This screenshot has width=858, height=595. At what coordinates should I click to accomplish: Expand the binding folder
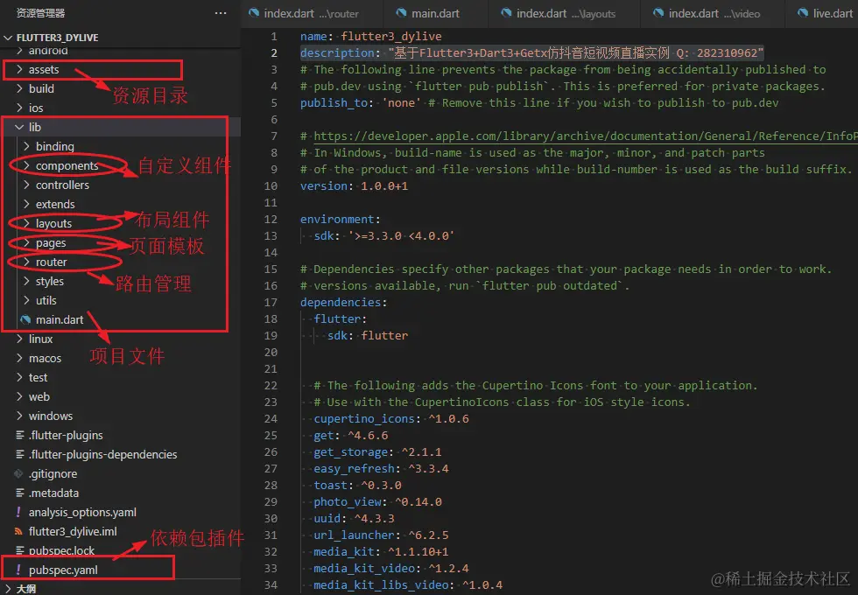27,146
